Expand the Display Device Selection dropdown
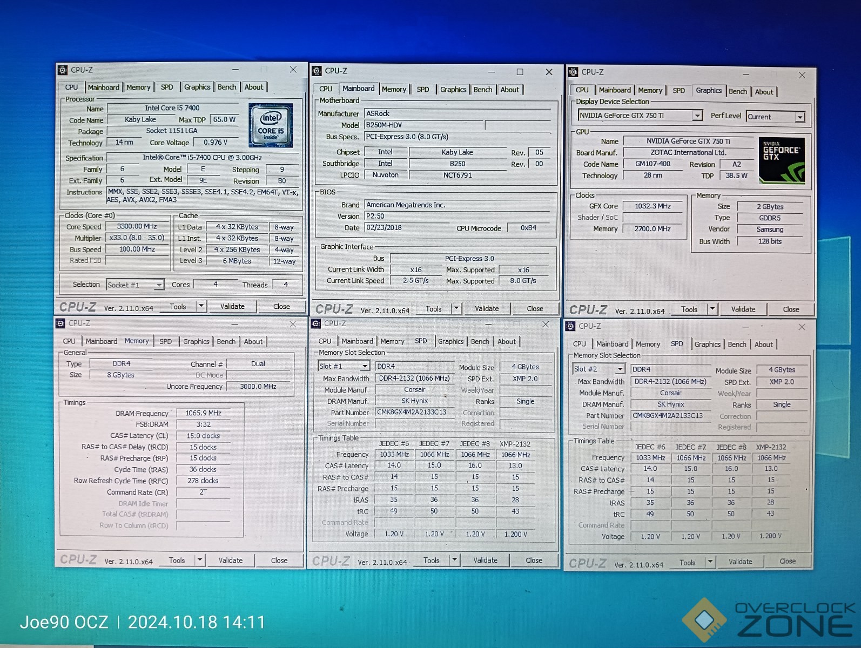The height and width of the screenshot is (648, 861). [x=697, y=116]
